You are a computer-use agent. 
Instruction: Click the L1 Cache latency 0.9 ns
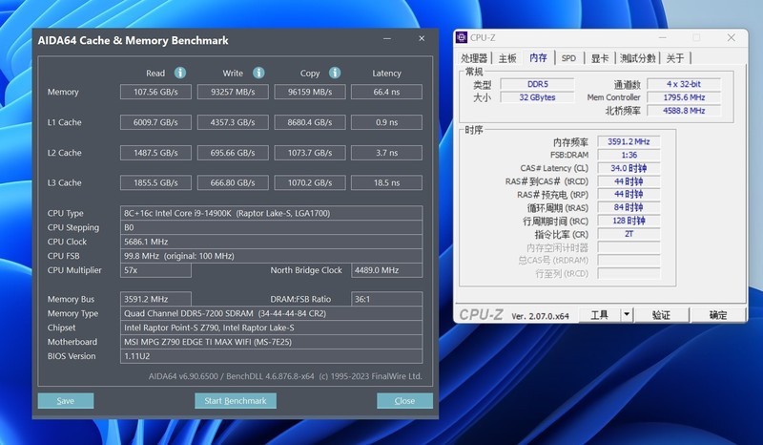coord(387,122)
